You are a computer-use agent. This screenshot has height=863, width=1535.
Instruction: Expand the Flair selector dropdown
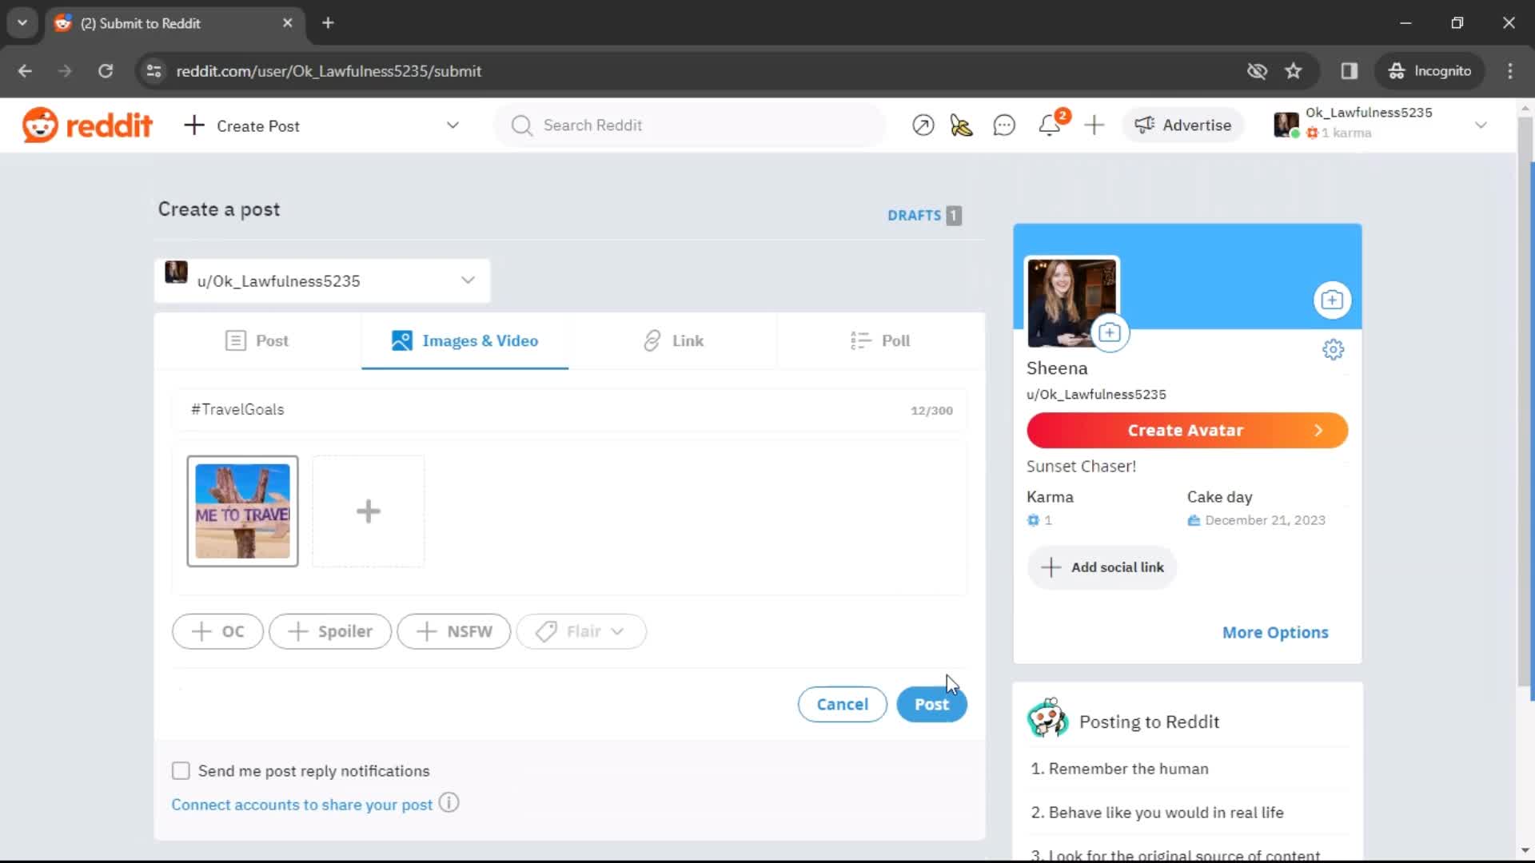[x=583, y=630]
